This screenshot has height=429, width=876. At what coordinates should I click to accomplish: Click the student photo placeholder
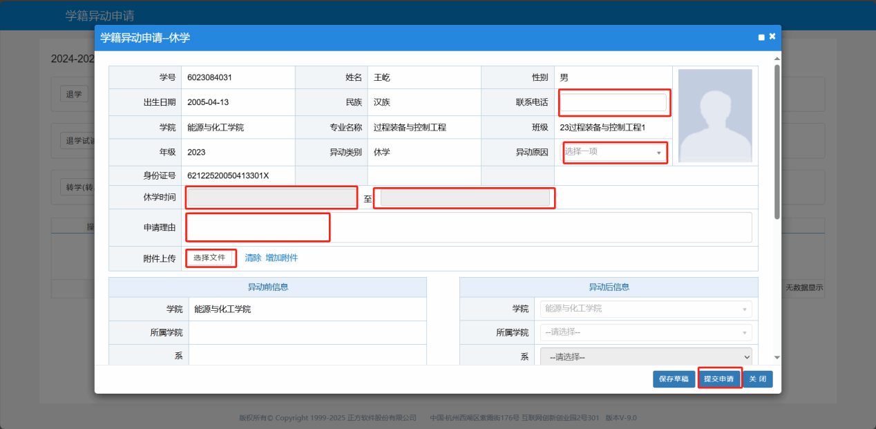(715, 115)
